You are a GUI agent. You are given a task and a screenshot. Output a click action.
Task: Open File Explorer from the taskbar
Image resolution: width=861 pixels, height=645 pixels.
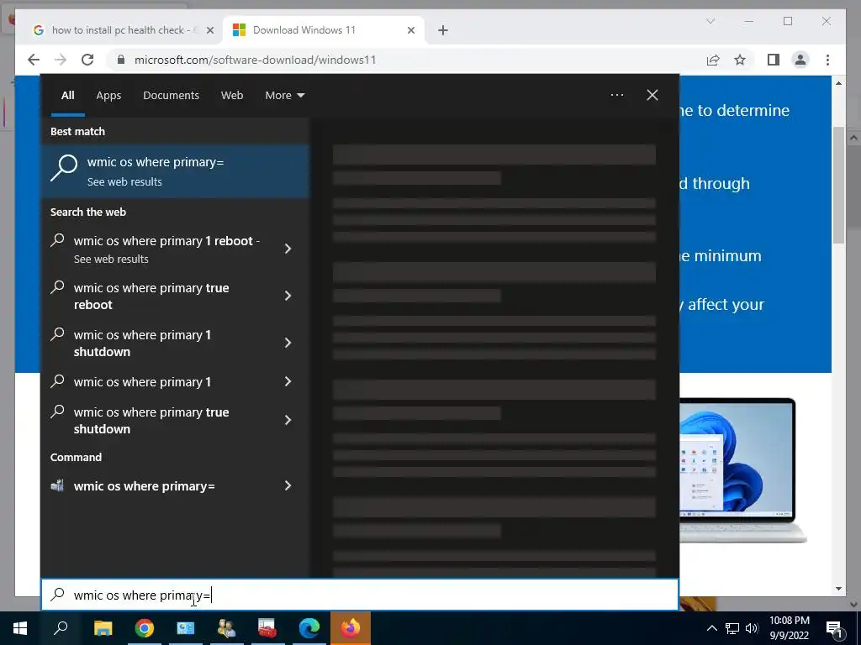pyautogui.click(x=103, y=628)
